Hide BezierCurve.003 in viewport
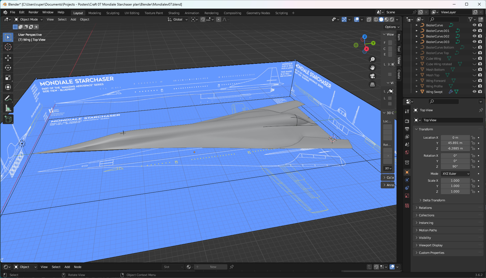This screenshot has width=486, height=278. pyautogui.click(x=474, y=42)
